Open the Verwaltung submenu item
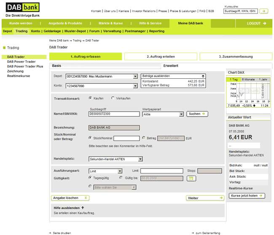The image size is (274, 235). (112, 31)
